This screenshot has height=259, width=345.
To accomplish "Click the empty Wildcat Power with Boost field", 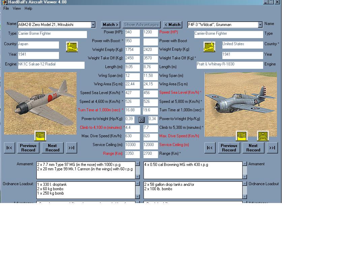I will (x=151, y=42).
